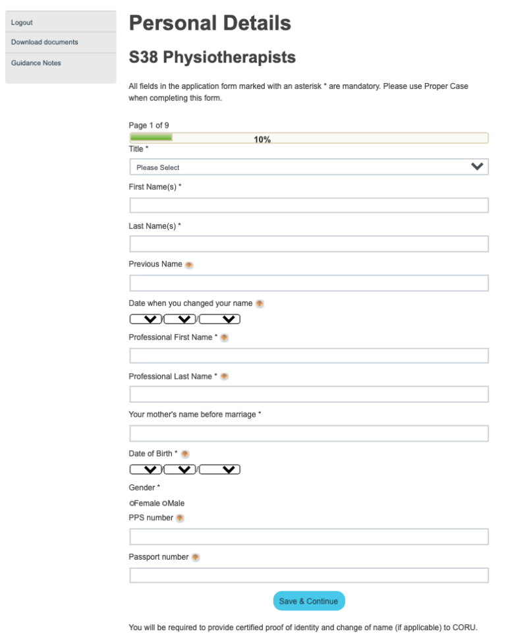This screenshot has height=642, width=506.
Task: Open help for Date when you changed your name
Action: (260, 304)
